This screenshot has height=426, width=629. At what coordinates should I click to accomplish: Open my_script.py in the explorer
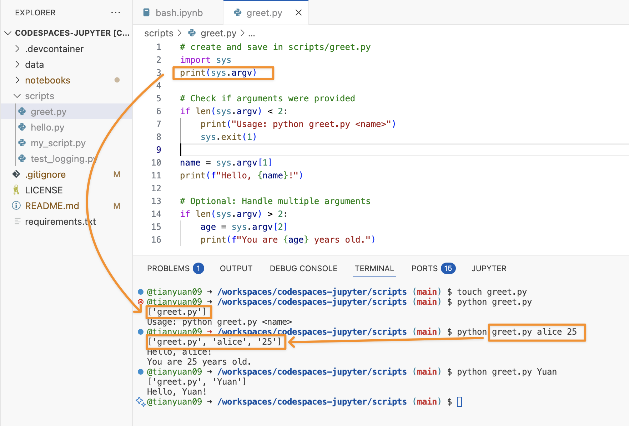pos(58,143)
